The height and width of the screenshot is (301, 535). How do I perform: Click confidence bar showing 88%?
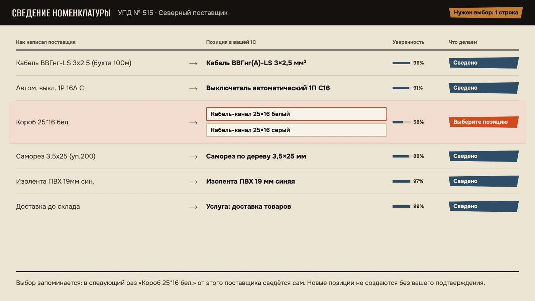click(401, 156)
